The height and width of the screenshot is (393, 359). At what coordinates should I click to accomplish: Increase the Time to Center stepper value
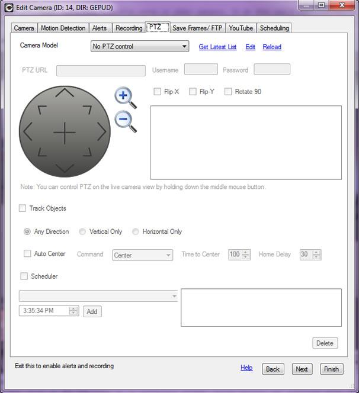click(x=246, y=252)
